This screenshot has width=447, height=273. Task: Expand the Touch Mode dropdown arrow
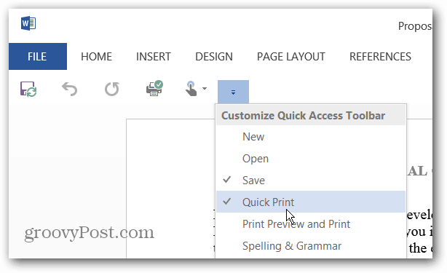click(x=205, y=88)
